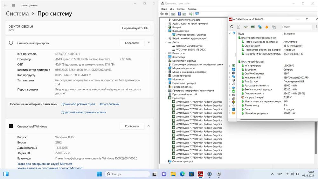Copy device specifications with Копіювати button
The image size is (318, 179).
(132, 43)
